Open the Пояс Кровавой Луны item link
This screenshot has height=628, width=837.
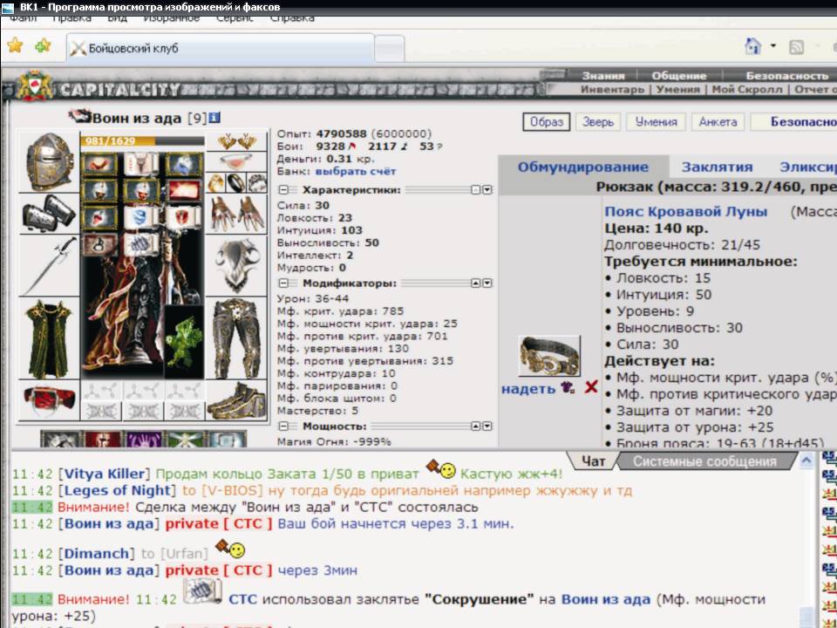685,211
